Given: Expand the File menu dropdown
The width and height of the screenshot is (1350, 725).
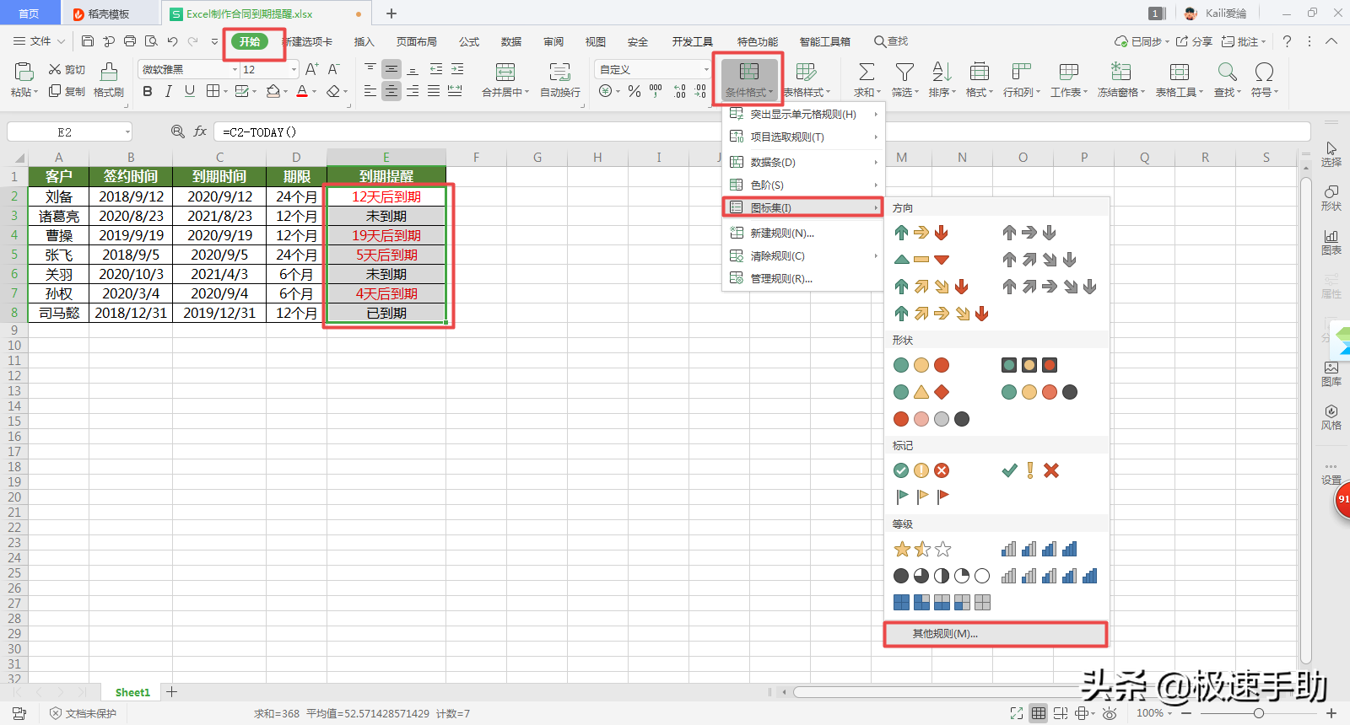Looking at the screenshot, I should tap(61, 41).
